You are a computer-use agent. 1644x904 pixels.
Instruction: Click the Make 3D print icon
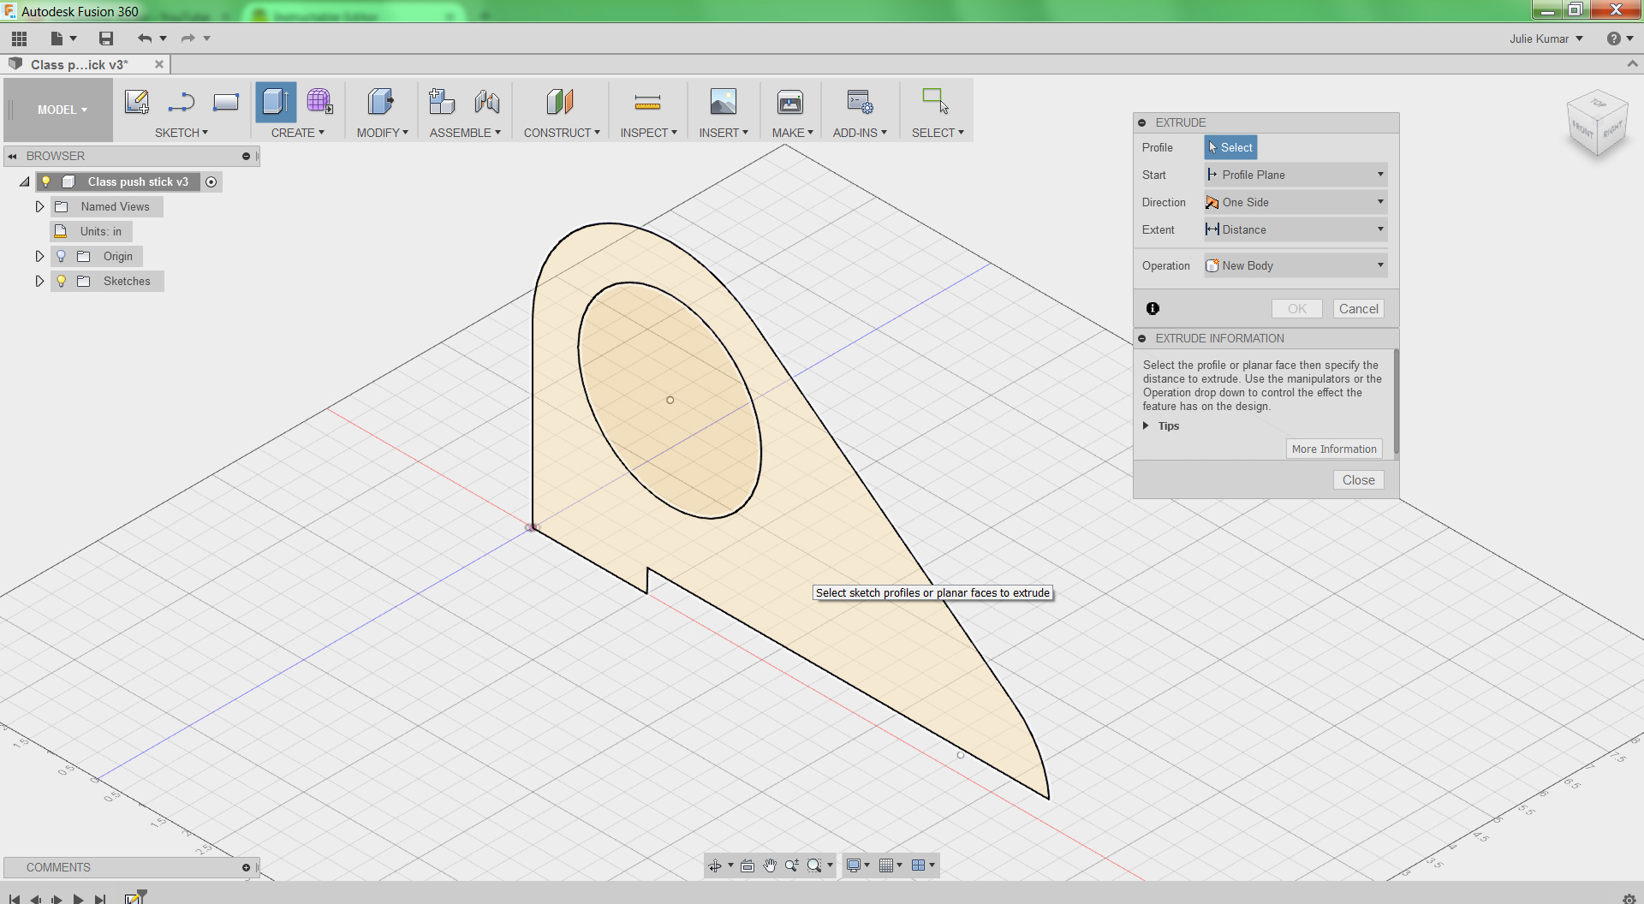(x=790, y=102)
